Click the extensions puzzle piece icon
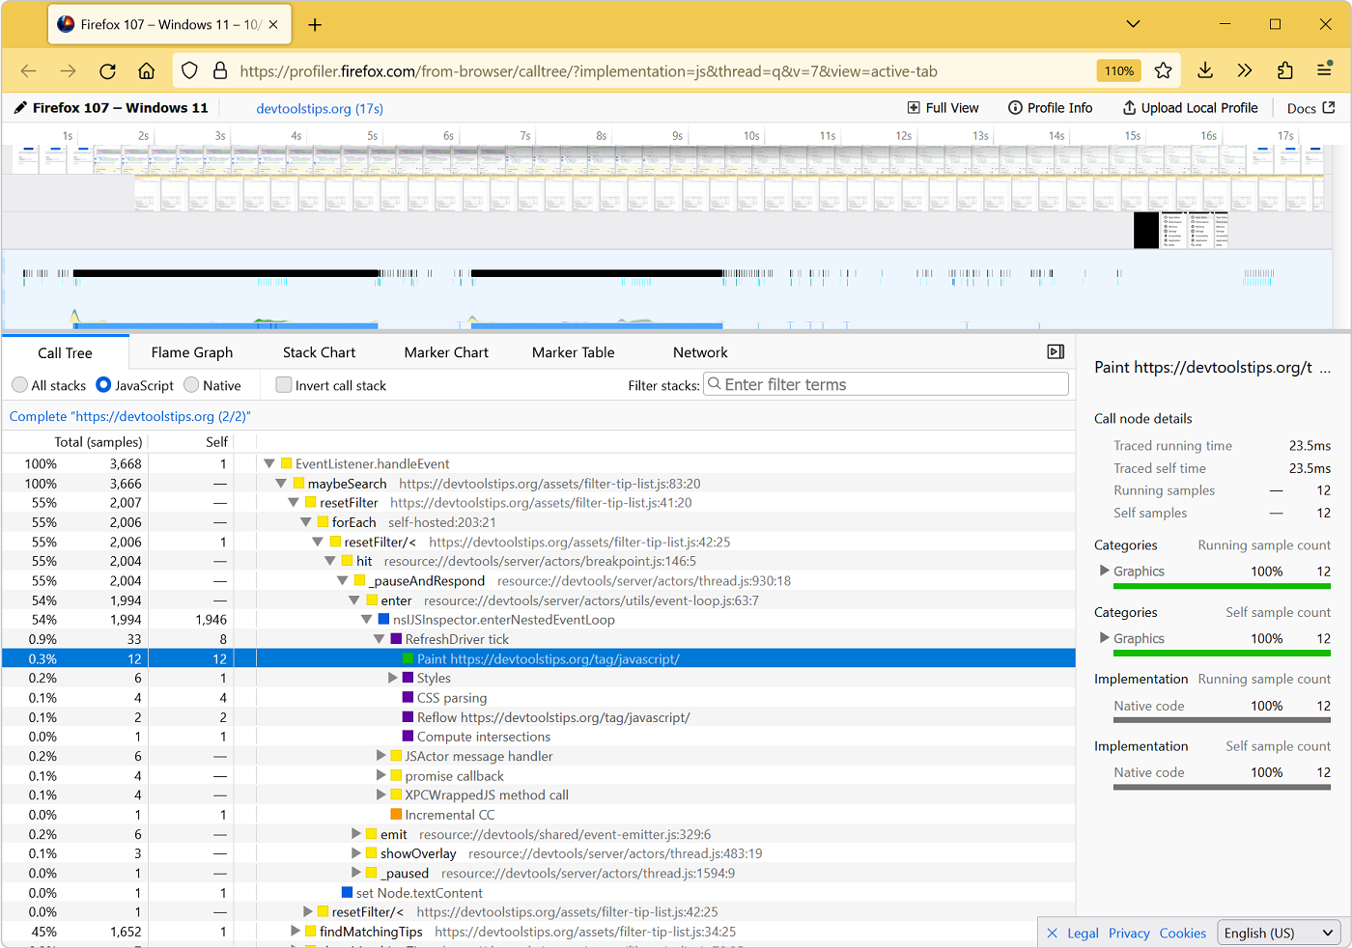This screenshot has width=1352, height=948. (1284, 70)
